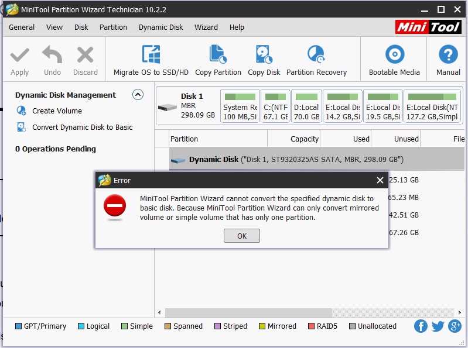This screenshot has height=348, width=468.
Task: Select the C: 67.1 GB partition block
Action: 275,106
